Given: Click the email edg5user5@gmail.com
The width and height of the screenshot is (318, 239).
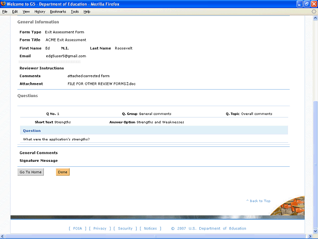Looking at the screenshot, I should [66, 56].
